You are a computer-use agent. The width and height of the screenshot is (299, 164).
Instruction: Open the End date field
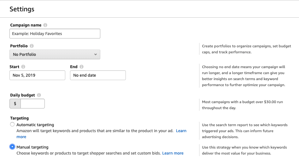(98, 75)
